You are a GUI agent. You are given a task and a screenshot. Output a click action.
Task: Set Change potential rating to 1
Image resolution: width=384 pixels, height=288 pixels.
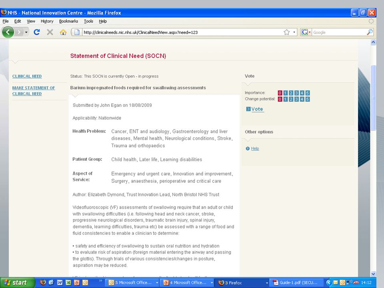[x=286, y=99]
